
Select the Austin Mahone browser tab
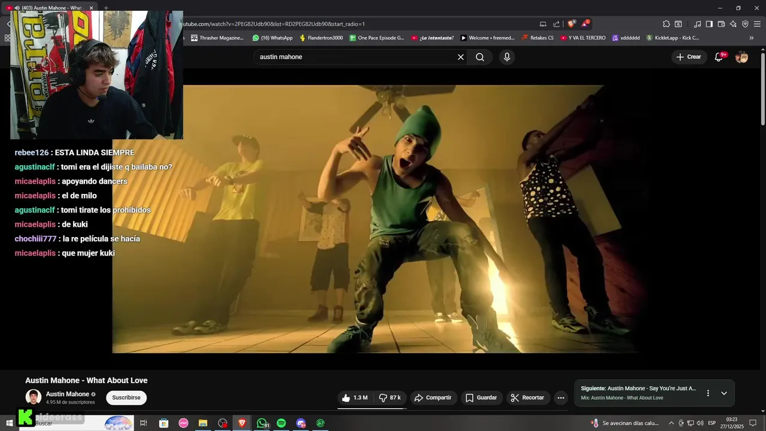pyautogui.click(x=50, y=8)
